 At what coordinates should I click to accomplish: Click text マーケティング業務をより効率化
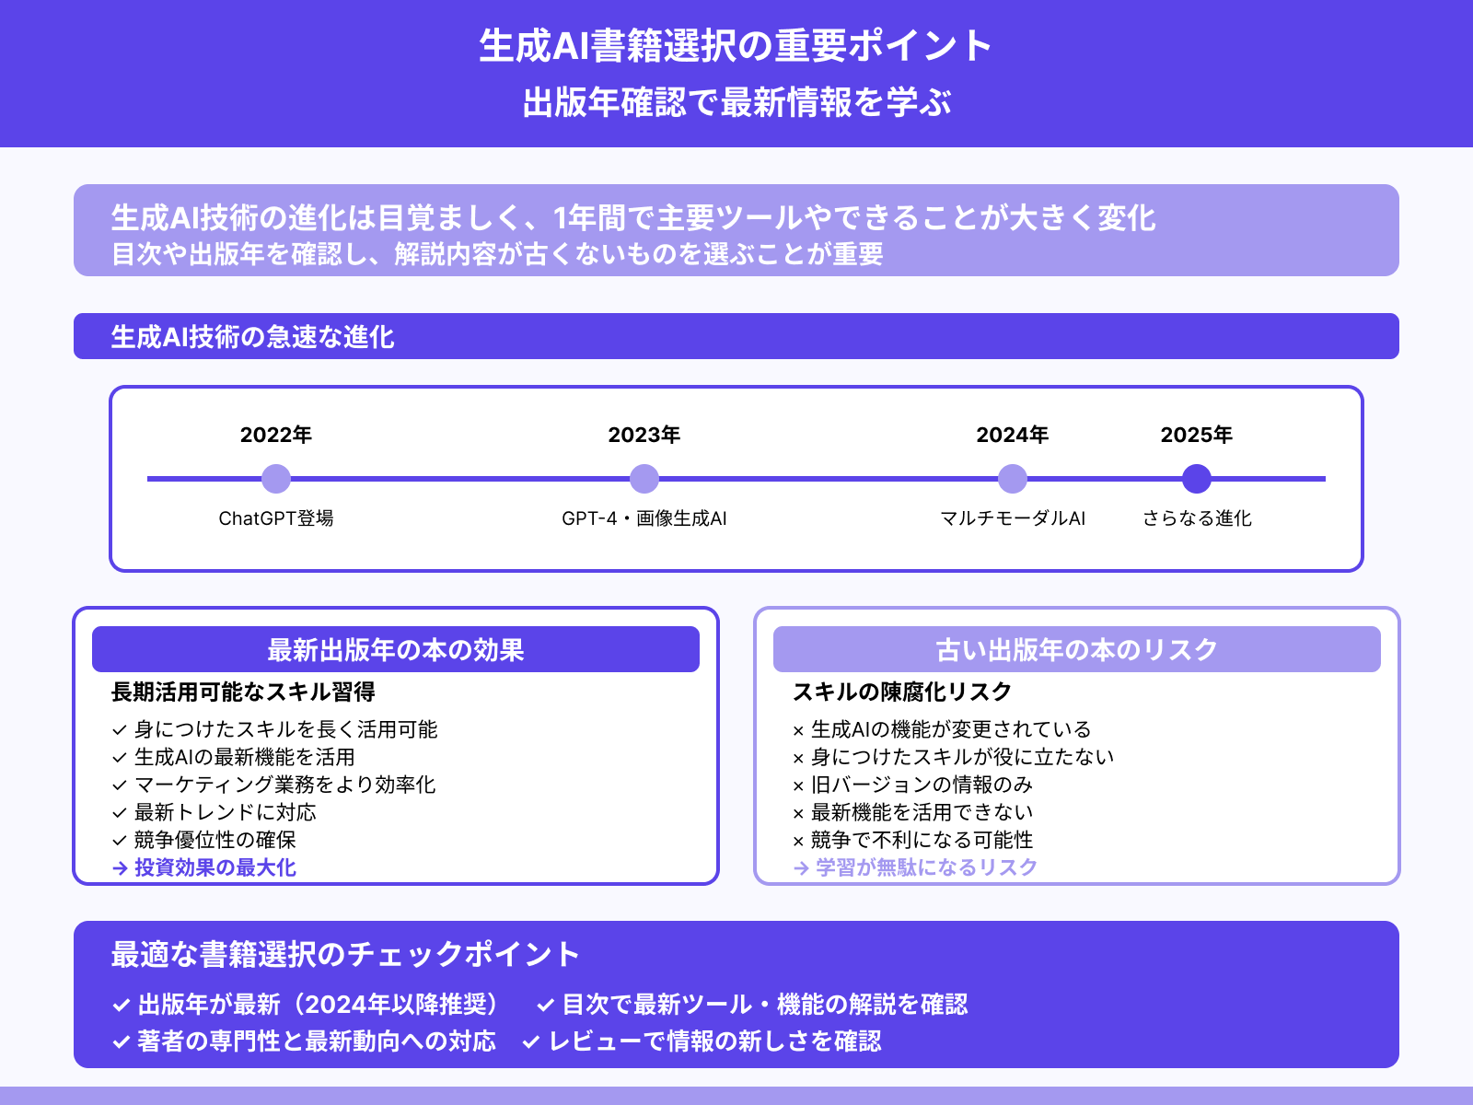click(x=285, y=785)
